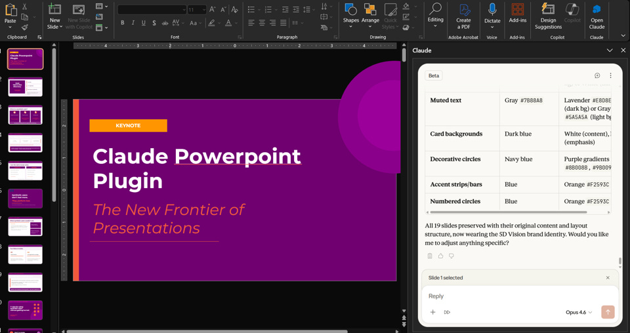The width and height of the screenshot is (630, 333).
Task: Select slide 6 thumbnail
Action: point(25,199)
